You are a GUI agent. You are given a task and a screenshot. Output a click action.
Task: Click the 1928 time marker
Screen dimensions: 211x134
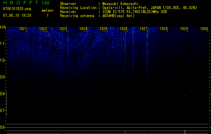tap(164, 28)
